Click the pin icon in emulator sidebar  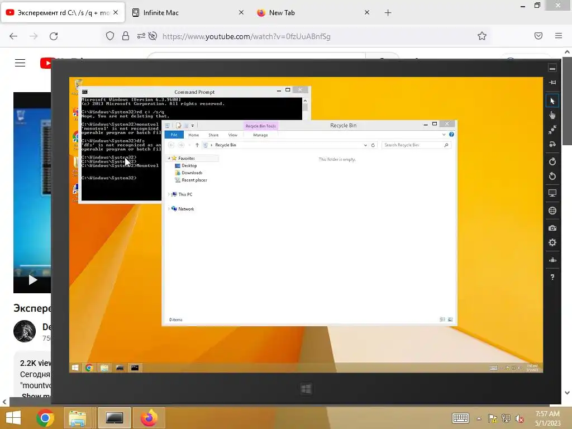click(x=552, y=83)
